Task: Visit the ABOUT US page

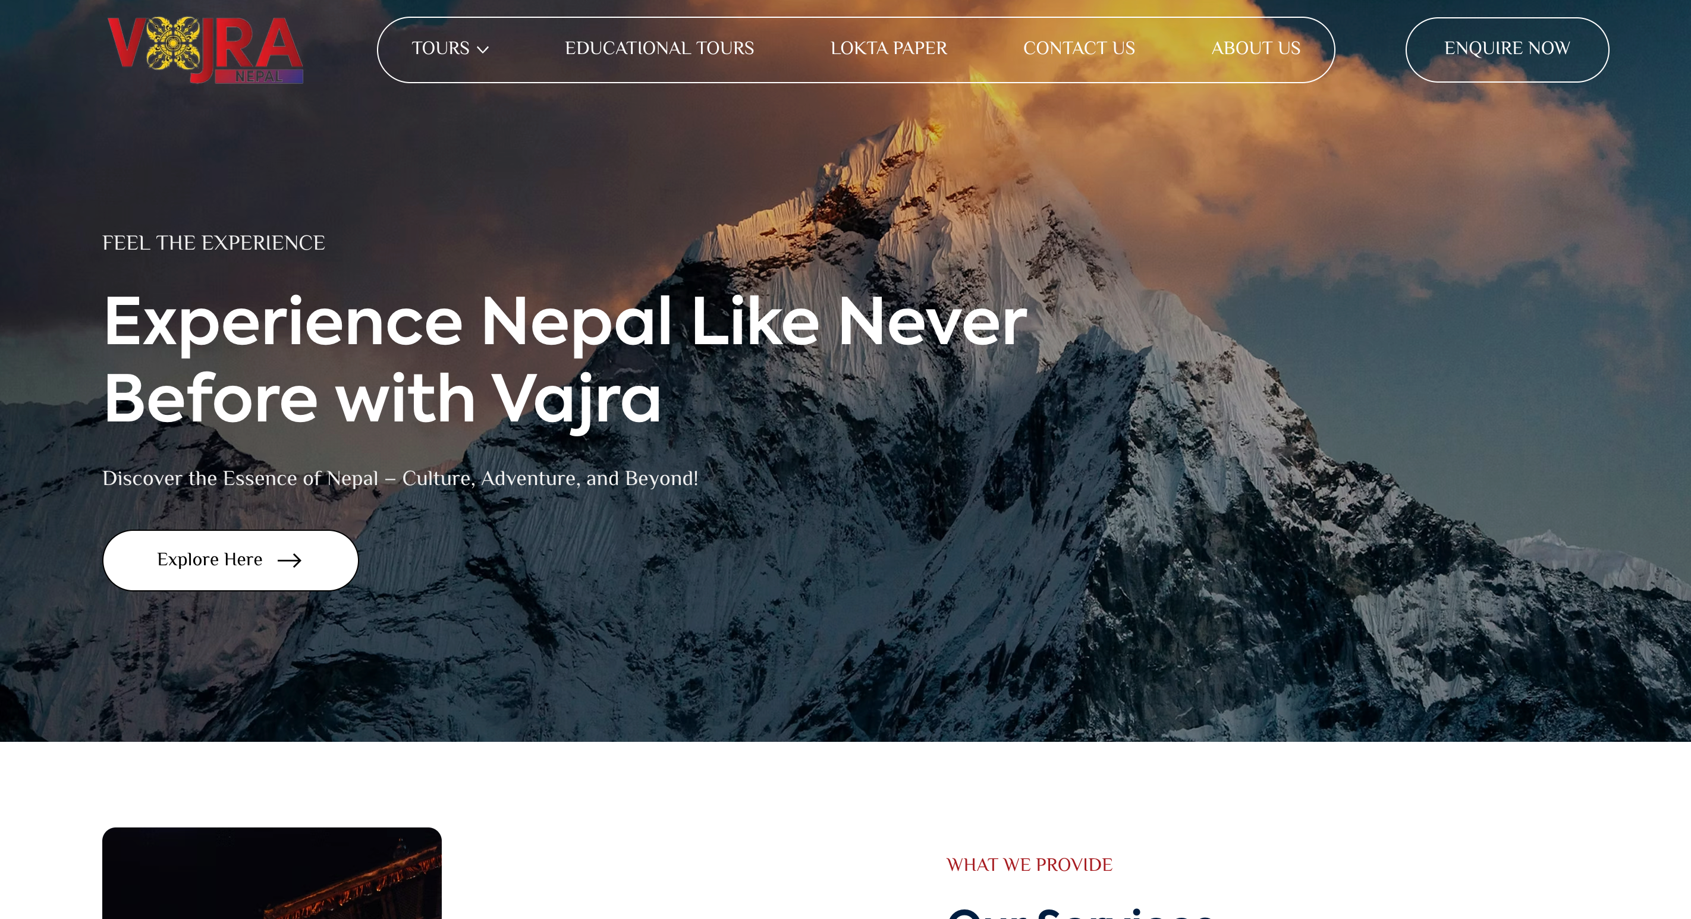Action: [1255, 49]
